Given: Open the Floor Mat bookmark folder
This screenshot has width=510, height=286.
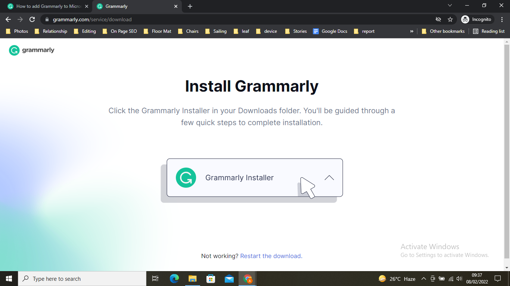Looking at the screenshot, I should pos(158,31).
